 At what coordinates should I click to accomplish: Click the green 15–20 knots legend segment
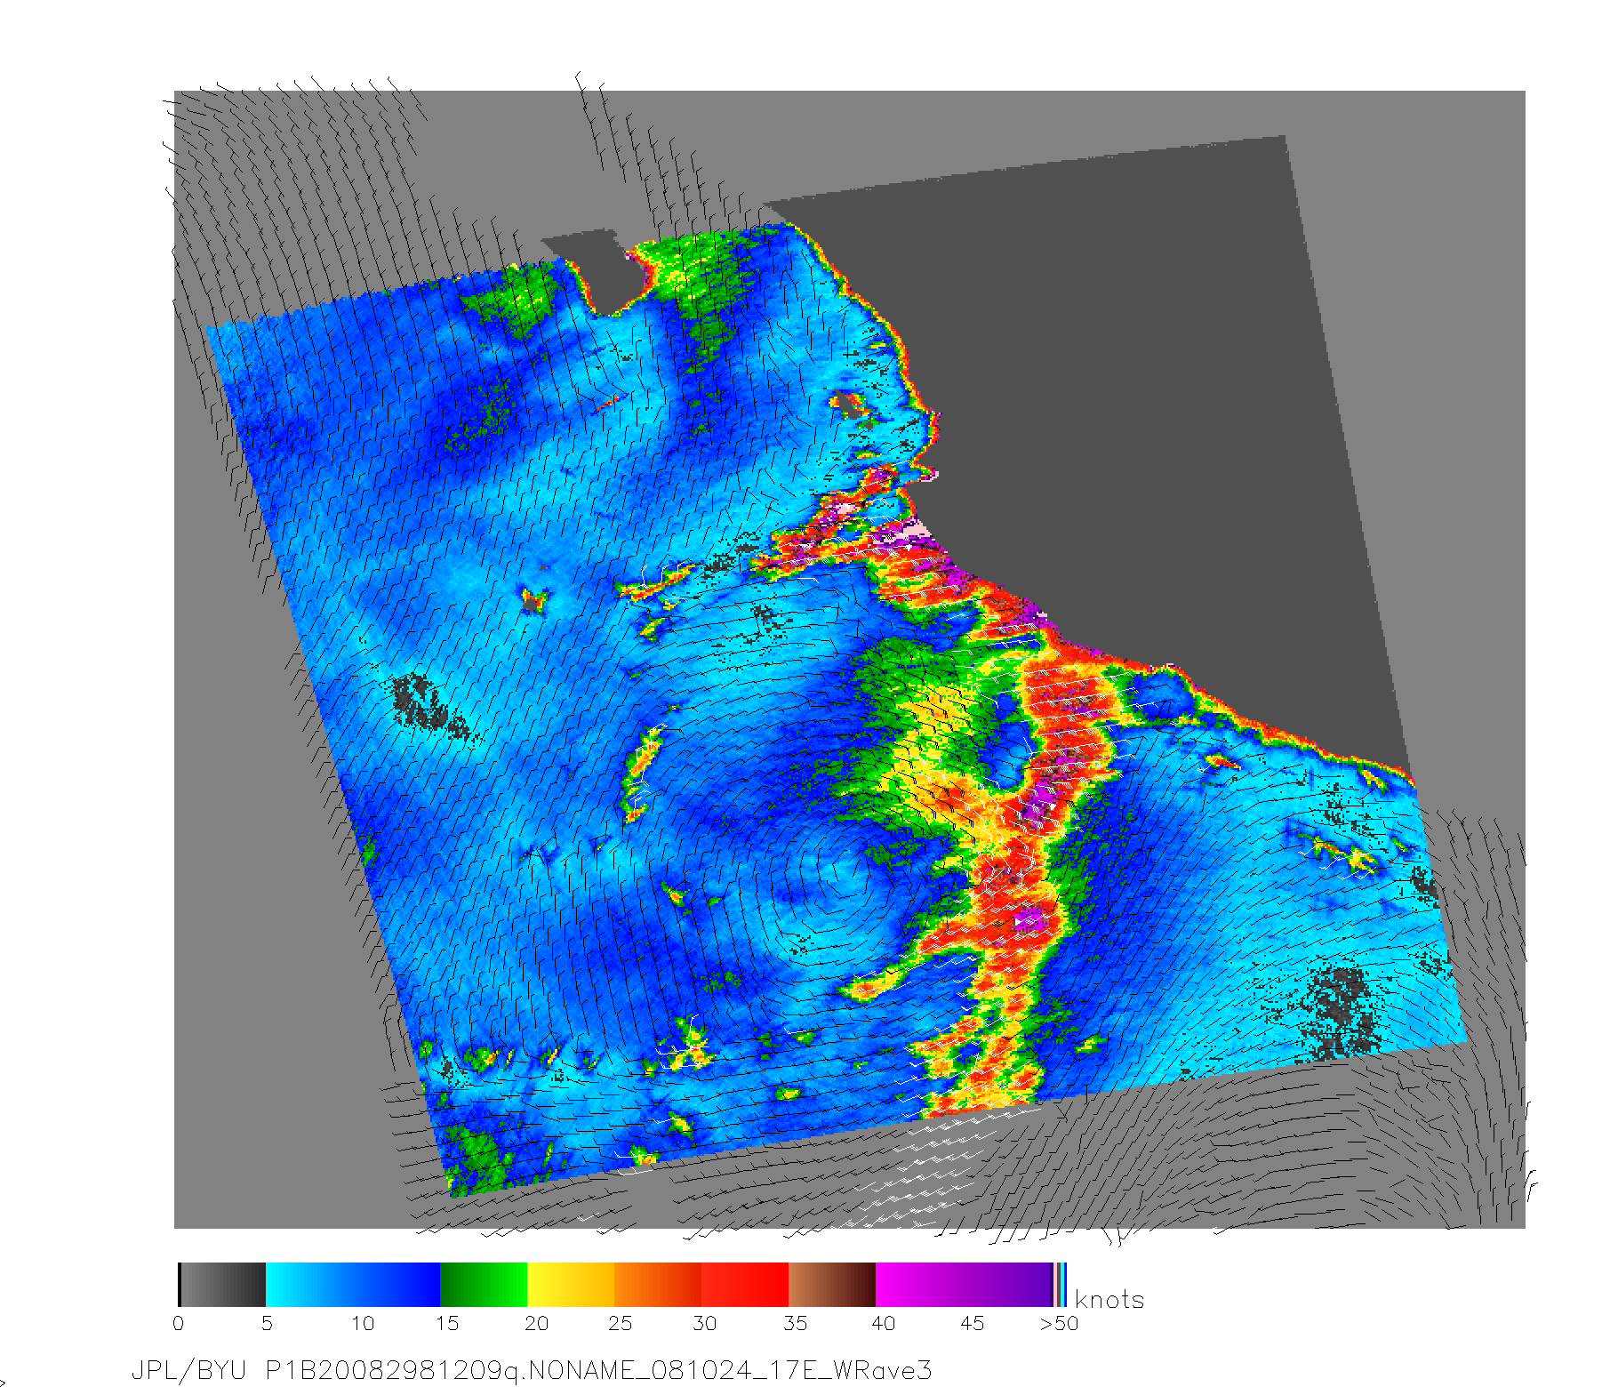pos(484,1285)
